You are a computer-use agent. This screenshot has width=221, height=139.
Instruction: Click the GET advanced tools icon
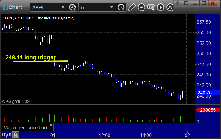click(x=151, y=7)
